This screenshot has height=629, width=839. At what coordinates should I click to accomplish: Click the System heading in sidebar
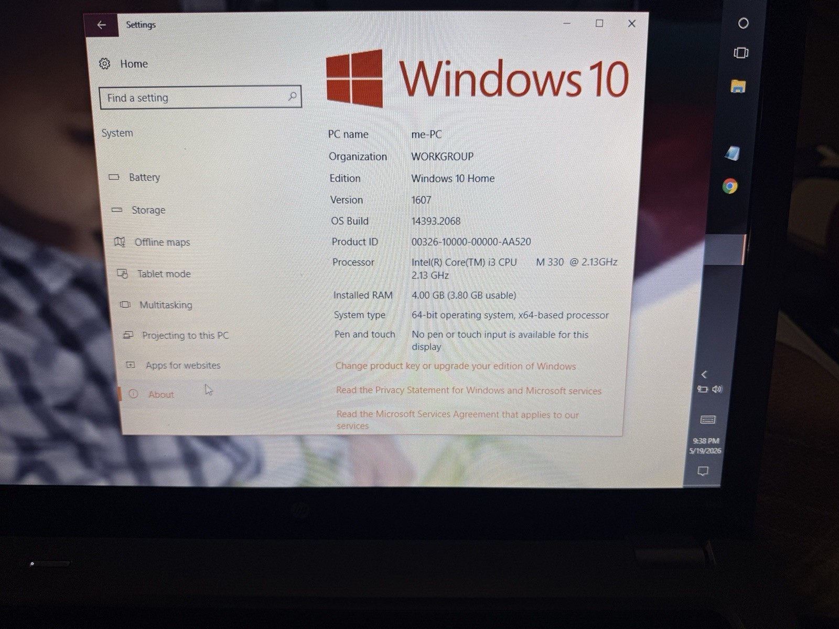117,133
